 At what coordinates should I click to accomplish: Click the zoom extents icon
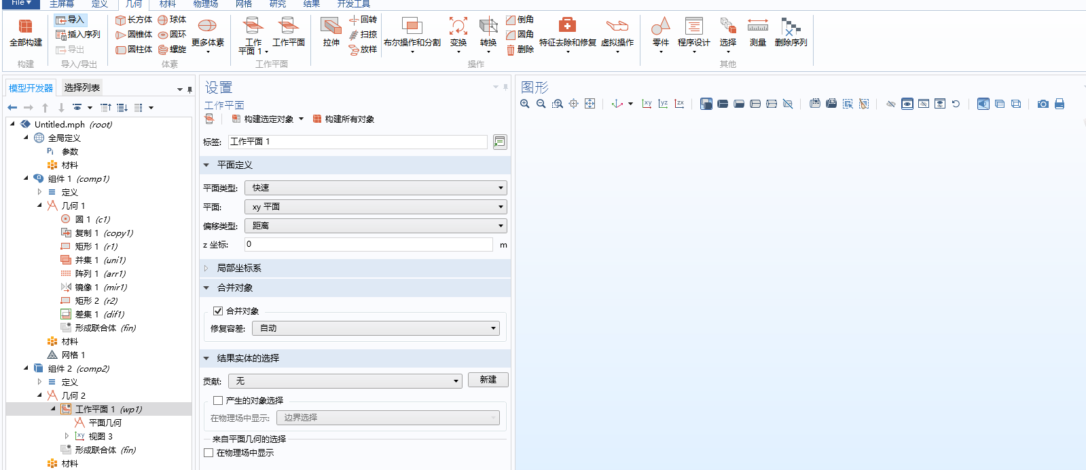tap(590, 104)
